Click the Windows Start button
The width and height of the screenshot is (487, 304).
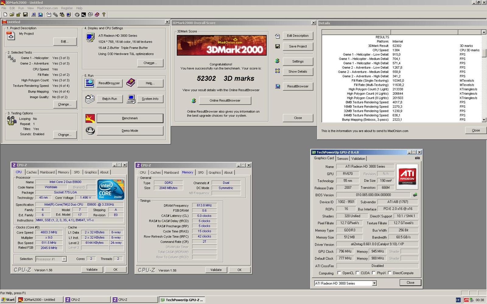click(8, 300)
